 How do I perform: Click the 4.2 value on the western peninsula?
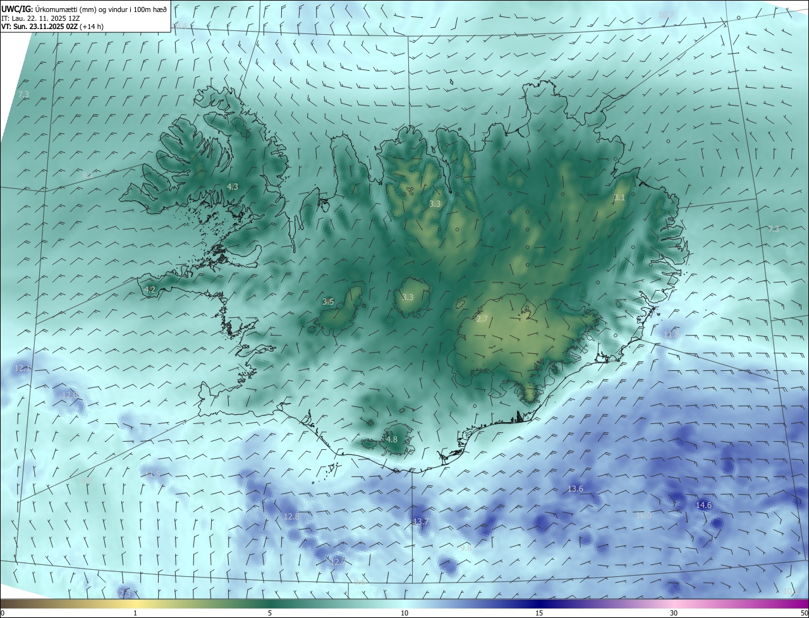[150, 289]
